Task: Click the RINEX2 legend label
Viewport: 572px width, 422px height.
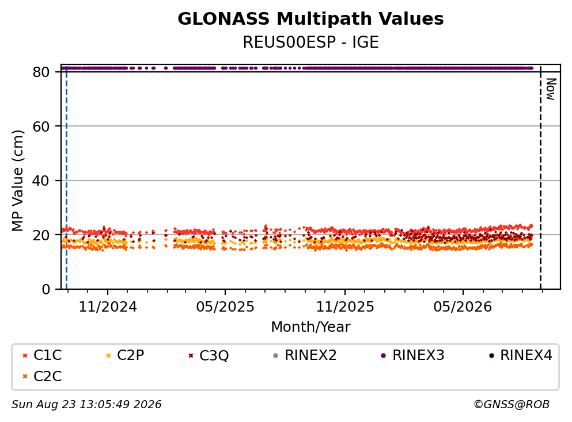Action: [x=311, y=355]
